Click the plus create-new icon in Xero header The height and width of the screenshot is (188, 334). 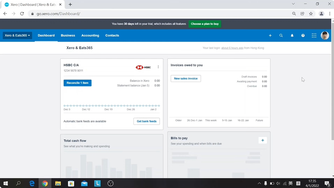(x=270, y=36)
